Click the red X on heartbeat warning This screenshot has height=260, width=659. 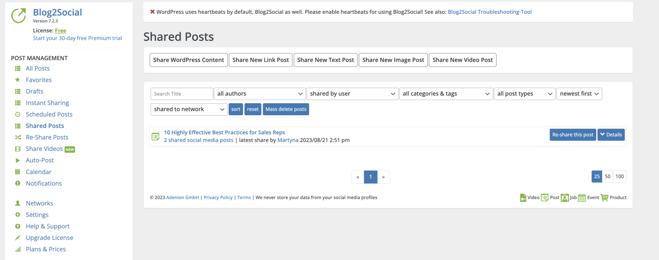coord(152,12)
